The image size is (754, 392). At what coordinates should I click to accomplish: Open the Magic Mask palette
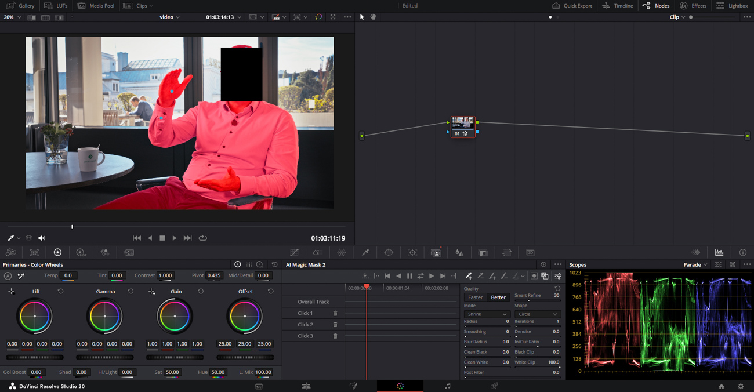coord(436,253)
